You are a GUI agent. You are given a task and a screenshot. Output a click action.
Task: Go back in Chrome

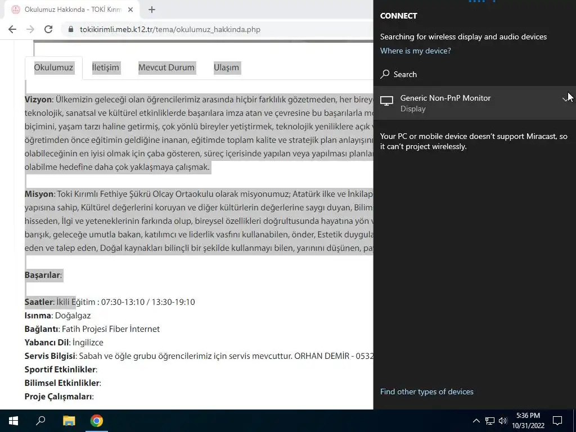tap(12, 29)
